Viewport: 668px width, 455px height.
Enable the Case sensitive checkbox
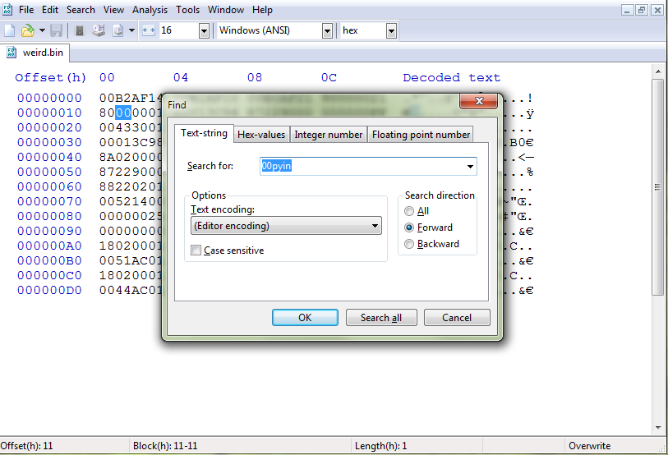tap(196, 250)
